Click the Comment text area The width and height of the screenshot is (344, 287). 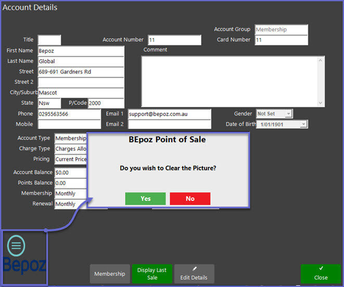point(229,81)
